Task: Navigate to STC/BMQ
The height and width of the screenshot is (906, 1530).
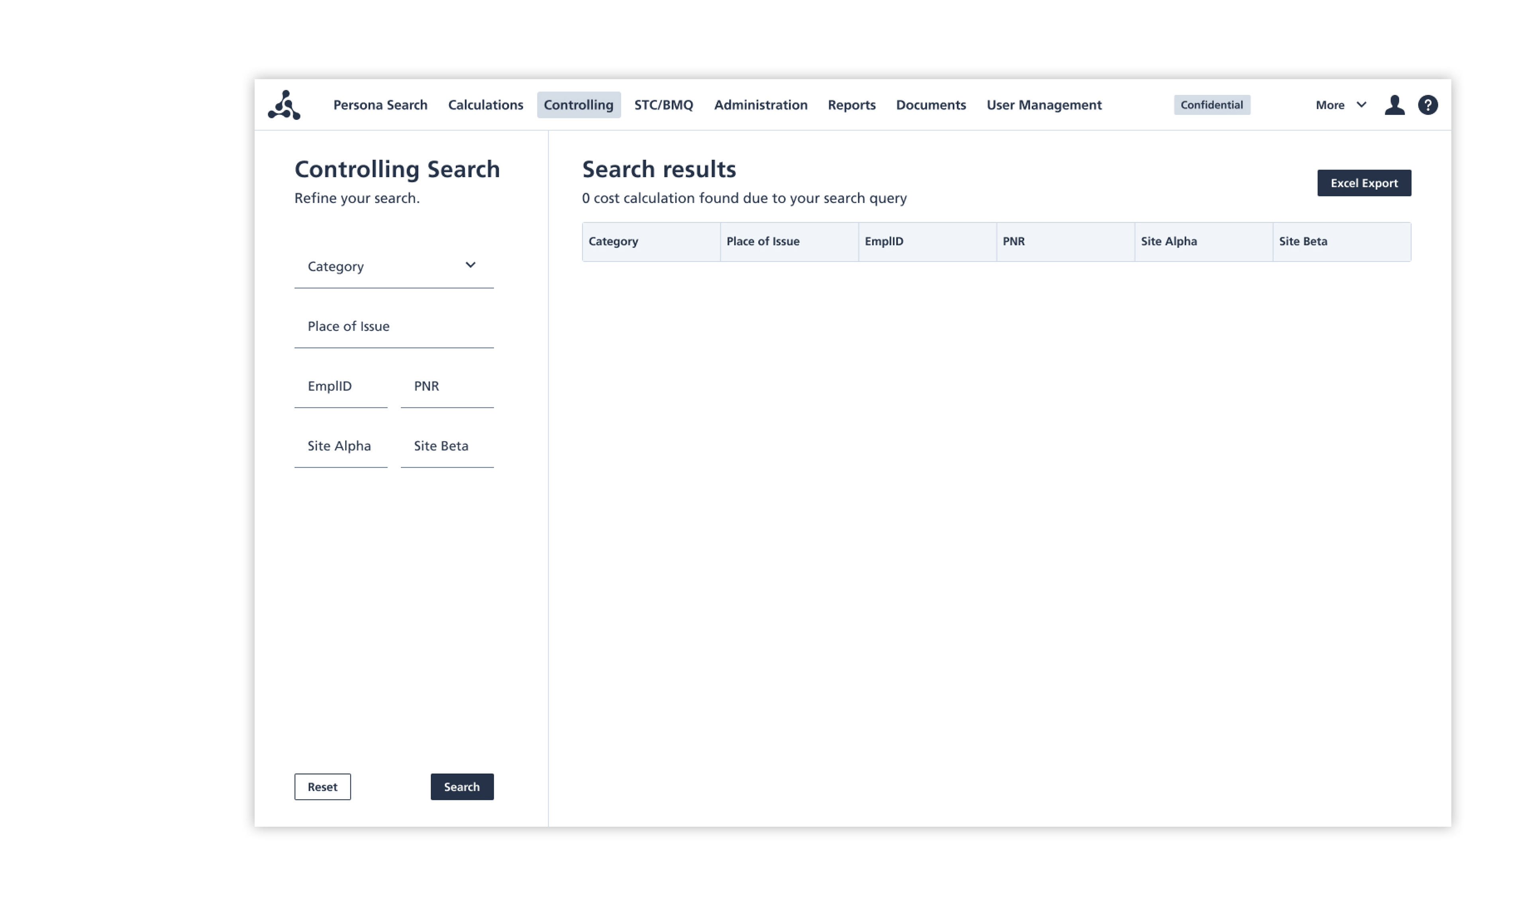Action: pyautogui.click(x=663, y=105)
